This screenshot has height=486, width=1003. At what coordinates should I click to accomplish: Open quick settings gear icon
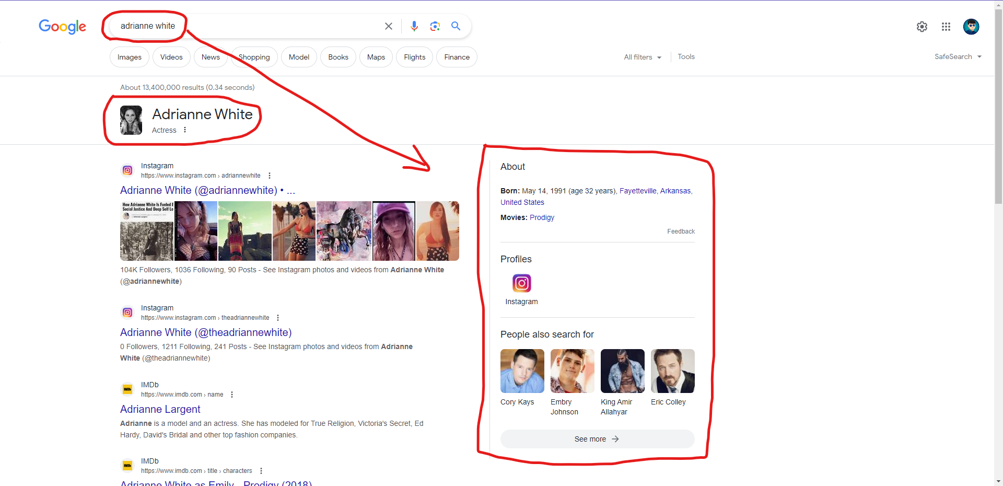[x=922, y=27]
